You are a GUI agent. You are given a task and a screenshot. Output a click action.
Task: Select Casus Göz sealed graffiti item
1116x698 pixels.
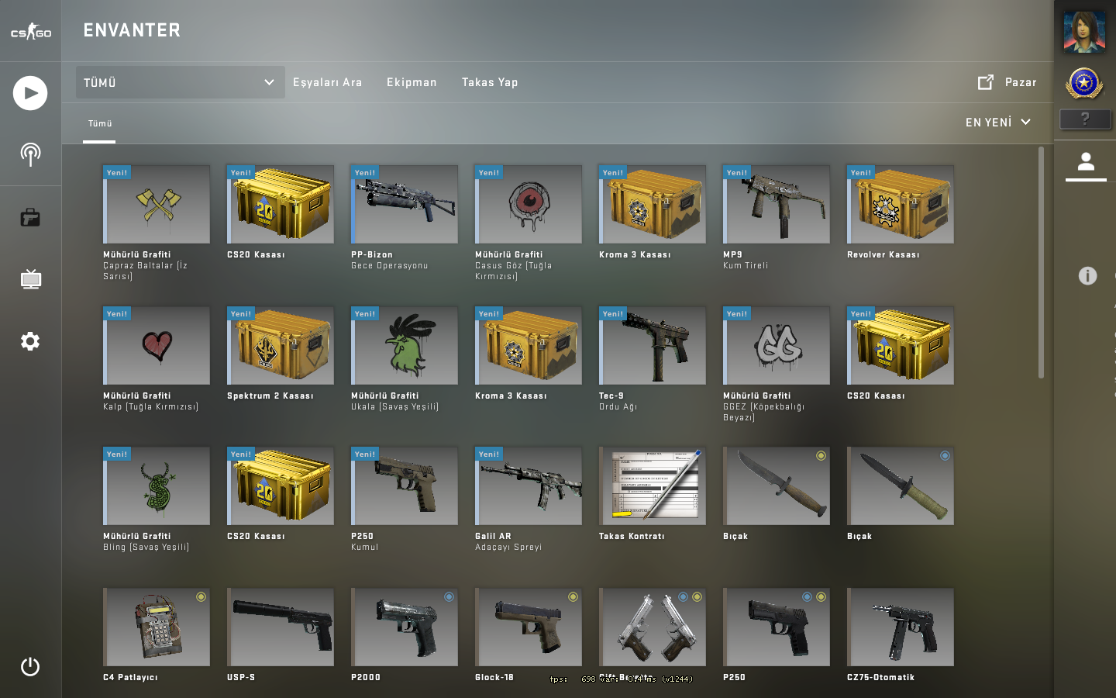pos(529,204)
